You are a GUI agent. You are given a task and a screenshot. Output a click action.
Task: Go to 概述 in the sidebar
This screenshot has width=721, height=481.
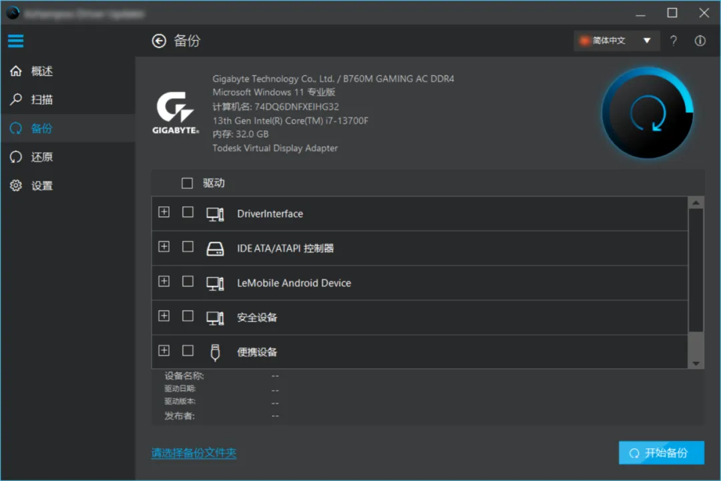pyautogui.click(x=68, y=71)
